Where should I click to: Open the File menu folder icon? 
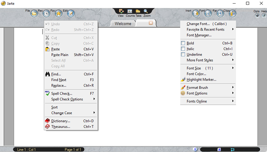coord(34,14)
